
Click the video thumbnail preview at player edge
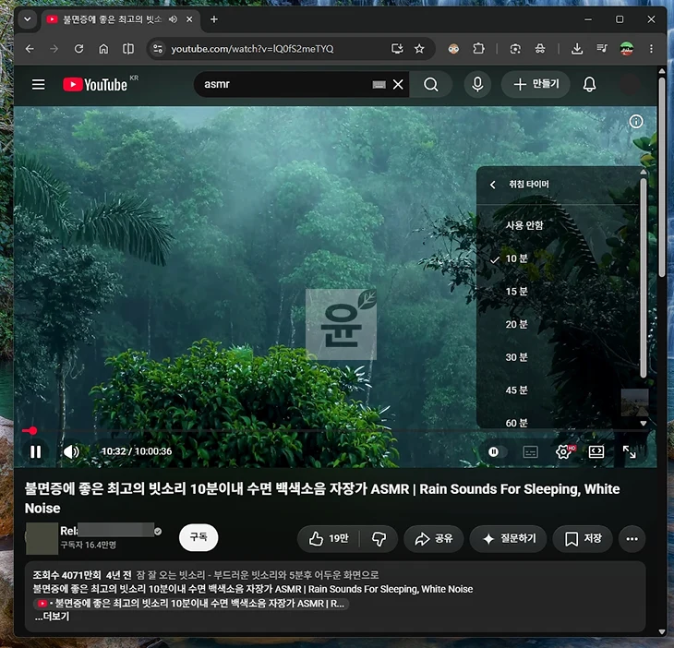[634, 402]
